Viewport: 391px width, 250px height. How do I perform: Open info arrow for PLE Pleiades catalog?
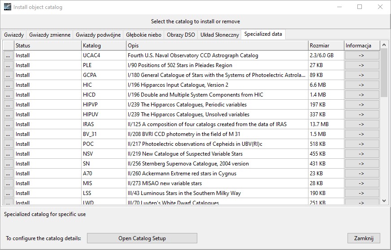(362, 65)
